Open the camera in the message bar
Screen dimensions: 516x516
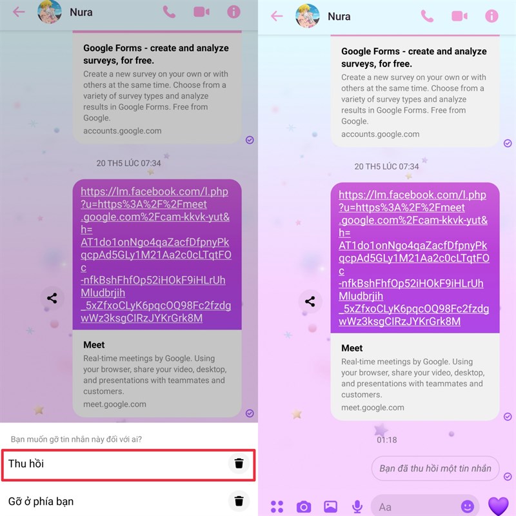point(303,506)
